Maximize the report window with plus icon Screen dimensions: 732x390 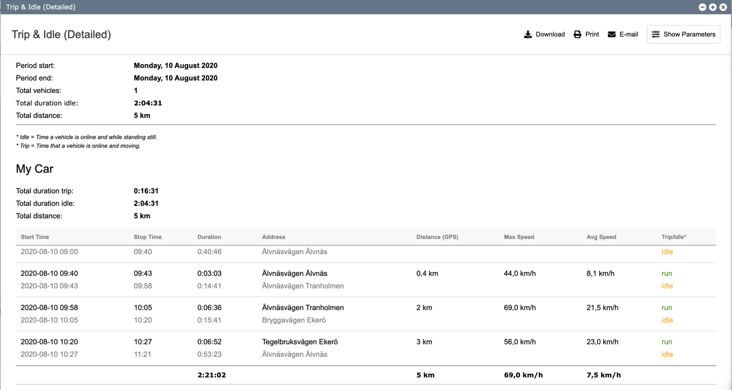(712, 7)
